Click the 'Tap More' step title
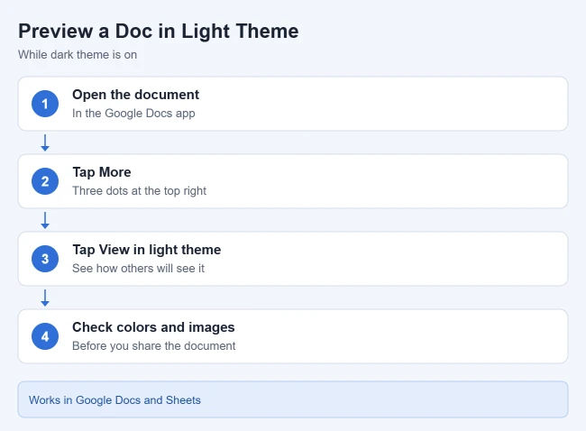This screenshot has height=431, width=586. (102, 172)
